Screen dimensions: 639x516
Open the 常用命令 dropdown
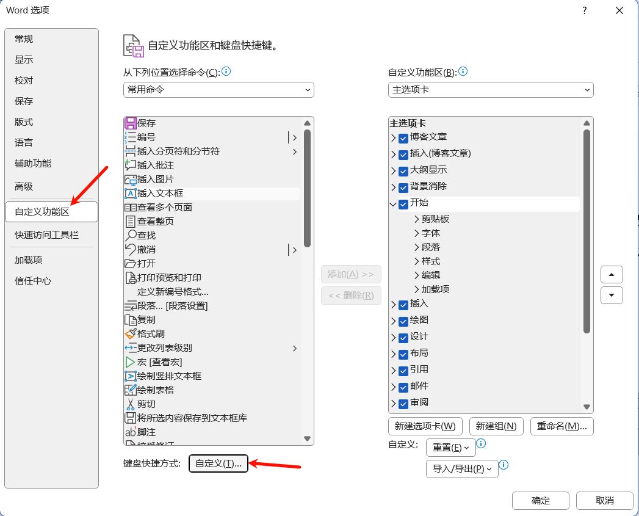tap(218, 90)
